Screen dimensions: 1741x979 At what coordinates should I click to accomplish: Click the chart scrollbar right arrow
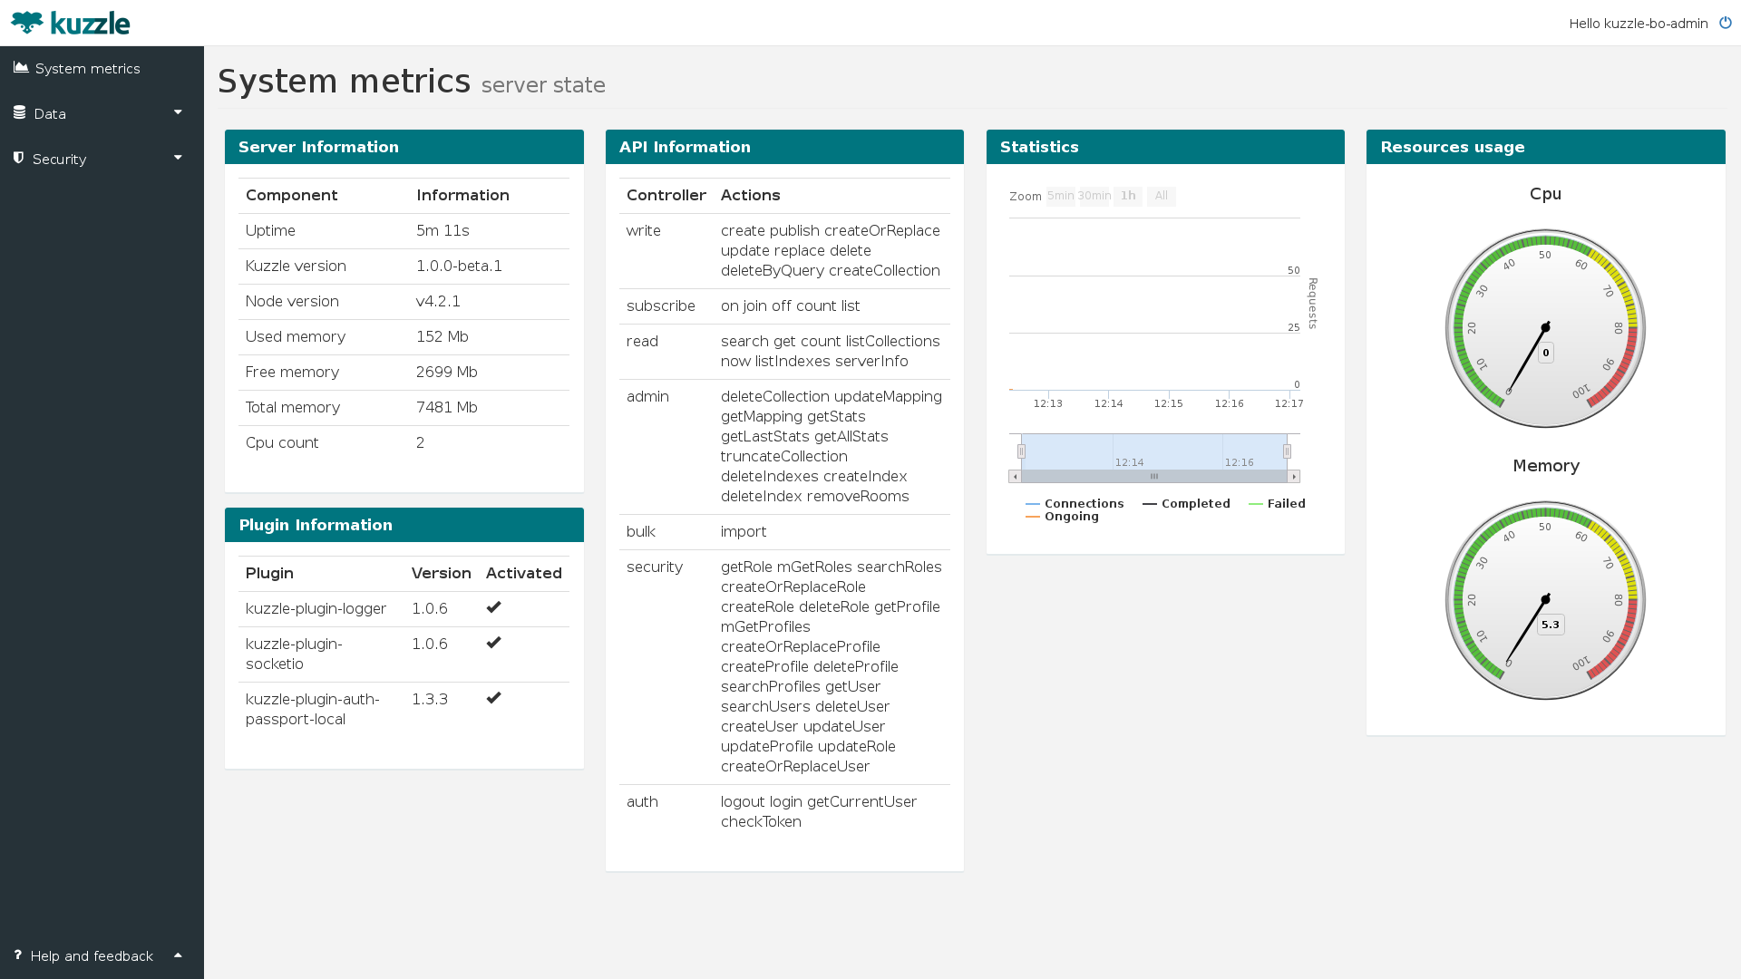(1294, 476)
